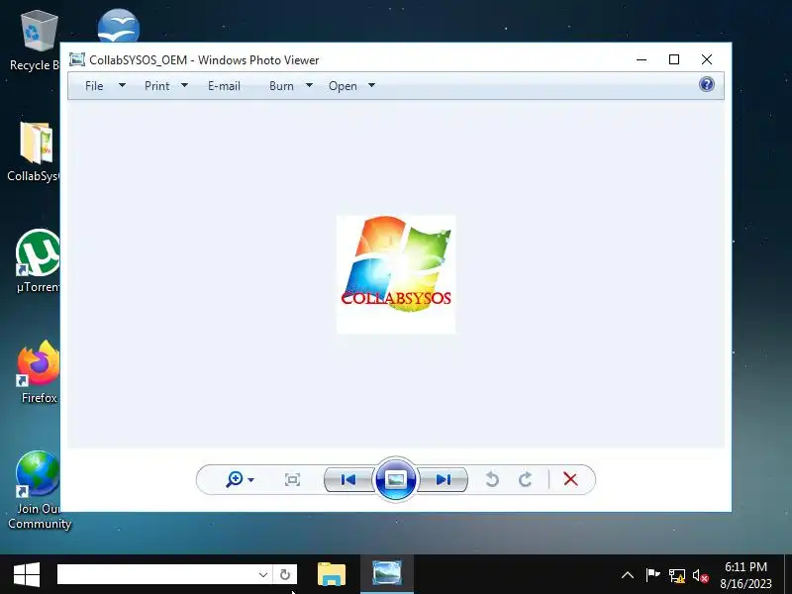Click the Photo Viewer title bar icon

pos(77,59)
